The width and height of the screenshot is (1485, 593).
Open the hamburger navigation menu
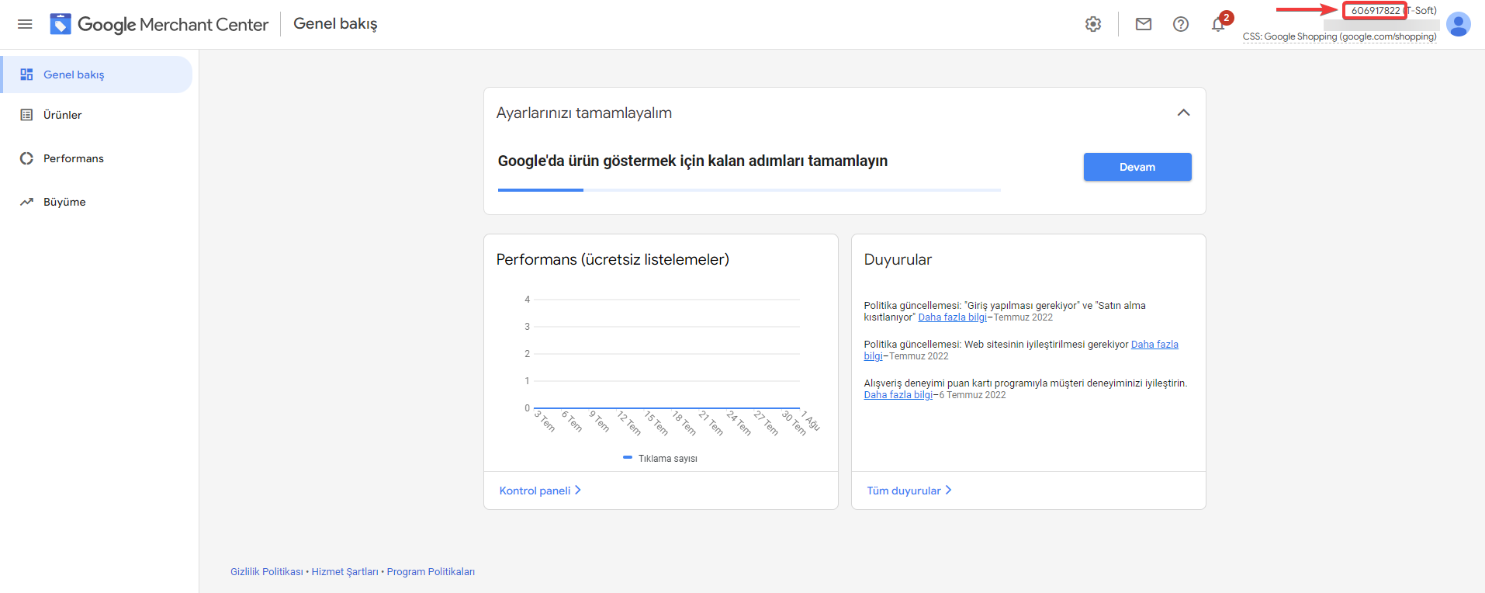pyautogui.click(x=25, y=24)
